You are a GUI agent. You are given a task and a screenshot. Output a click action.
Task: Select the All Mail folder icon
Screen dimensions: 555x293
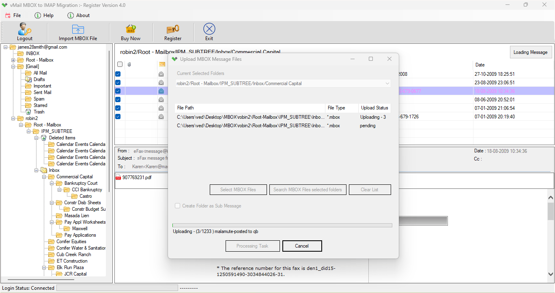28,73
